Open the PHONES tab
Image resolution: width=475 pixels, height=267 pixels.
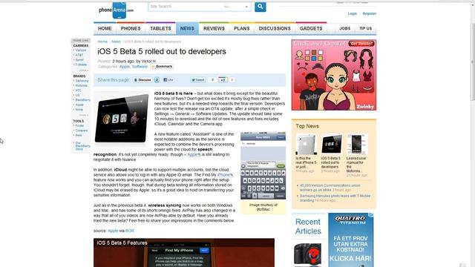tap(131, 28)
